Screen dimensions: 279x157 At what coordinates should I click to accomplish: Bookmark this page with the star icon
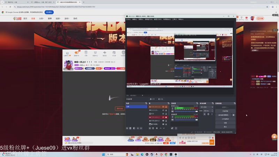coord(267,7)
